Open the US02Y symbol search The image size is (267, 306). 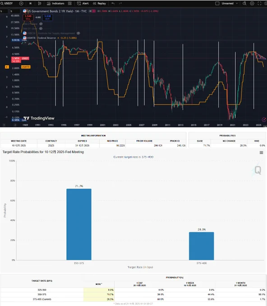(7, 3)
